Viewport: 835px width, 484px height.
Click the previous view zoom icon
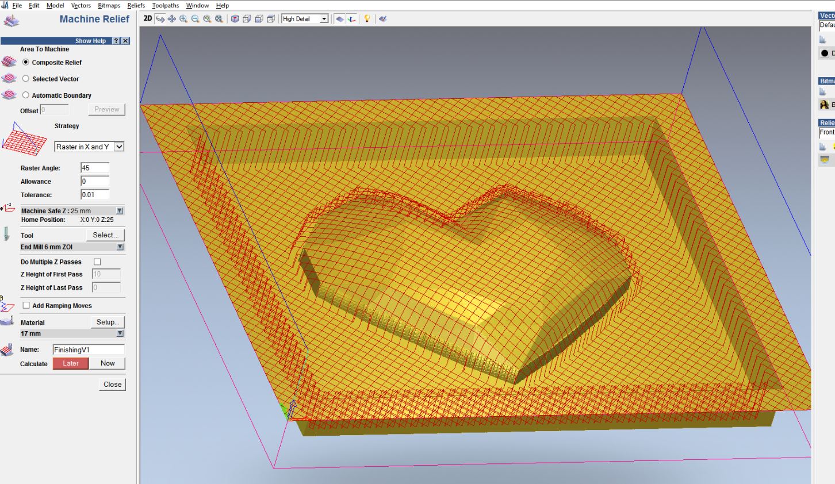[207, 19]
